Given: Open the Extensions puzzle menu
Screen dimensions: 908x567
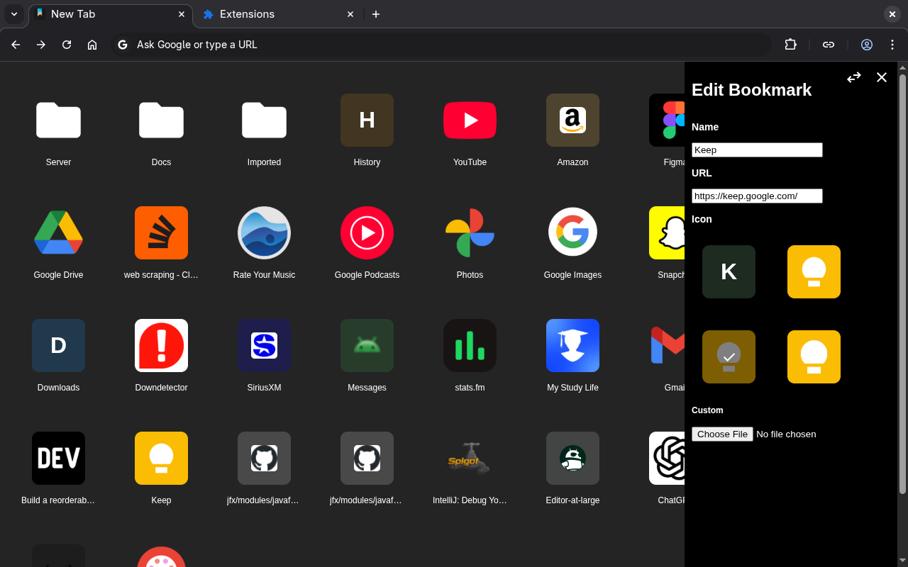Looking at the screenshot, I should coord(790,45).
